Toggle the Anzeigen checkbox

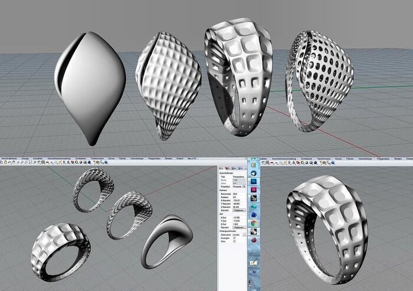[x=234, y=238]
